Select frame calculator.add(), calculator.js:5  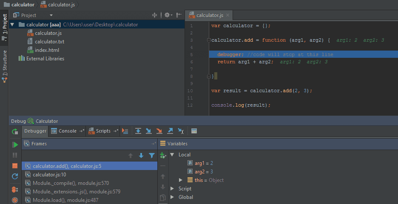(x=89, y=166)
